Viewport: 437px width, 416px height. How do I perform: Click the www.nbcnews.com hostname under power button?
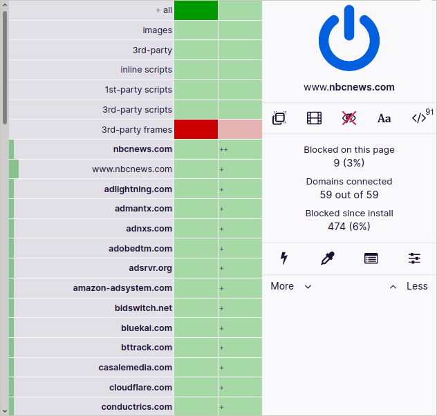(x=349, y=87)
